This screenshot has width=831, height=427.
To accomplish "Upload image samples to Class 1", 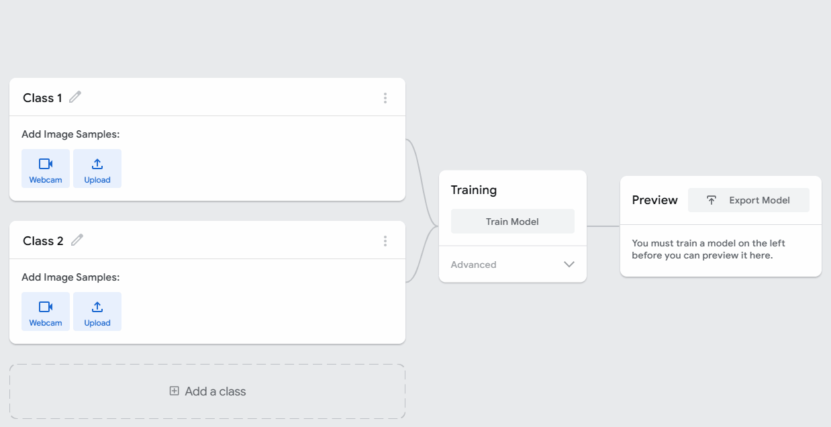I will coord(97,169).
